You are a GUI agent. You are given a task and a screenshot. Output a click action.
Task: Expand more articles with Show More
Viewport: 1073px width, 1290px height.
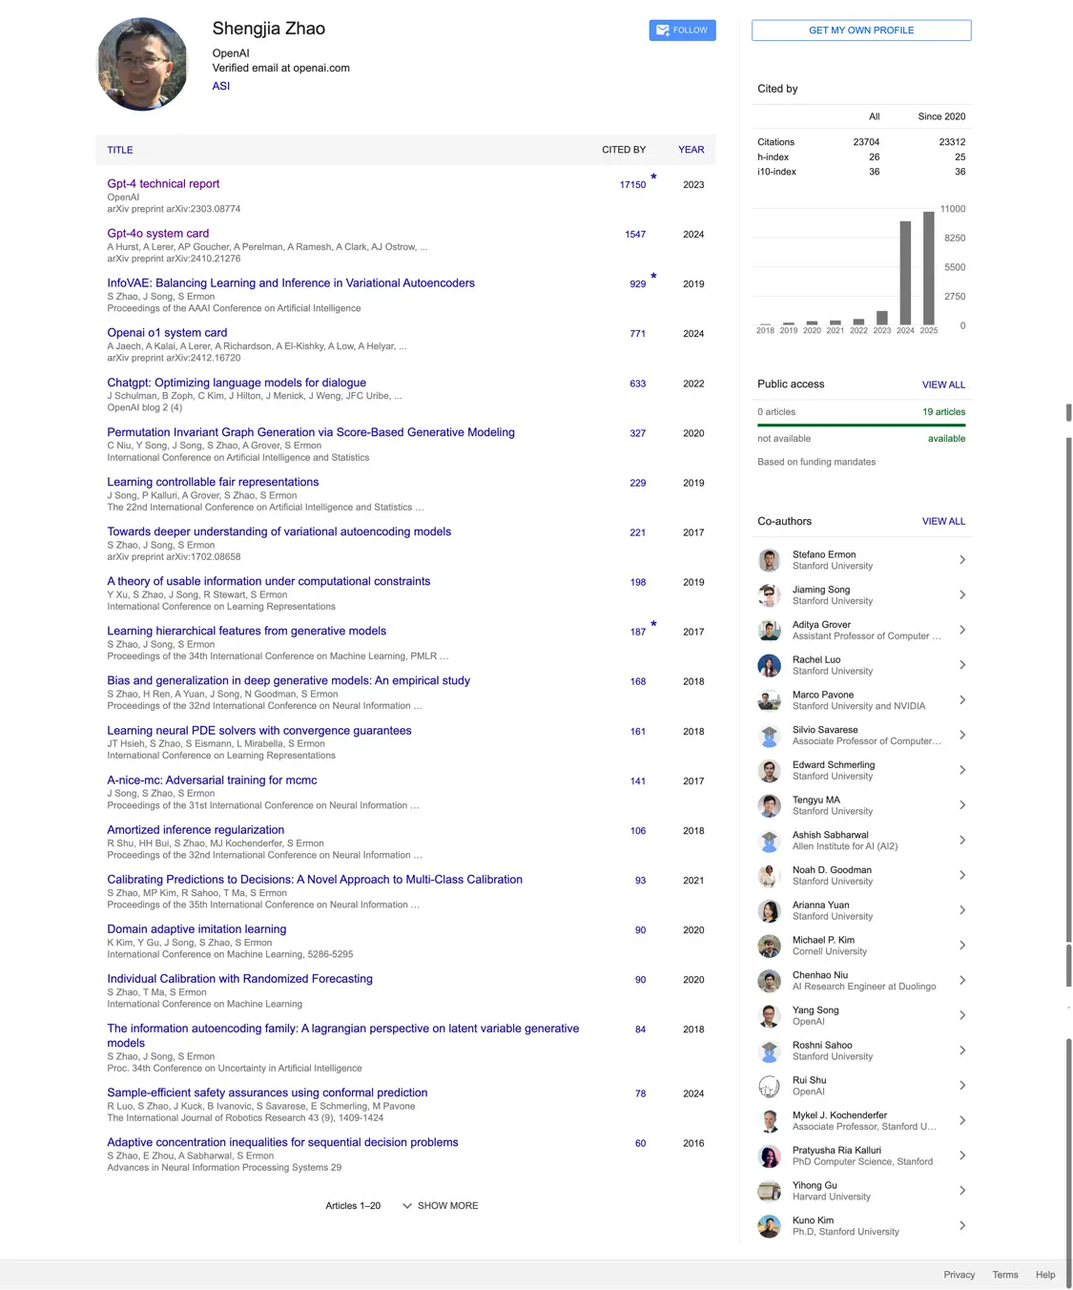click(x=440, y=1206)
